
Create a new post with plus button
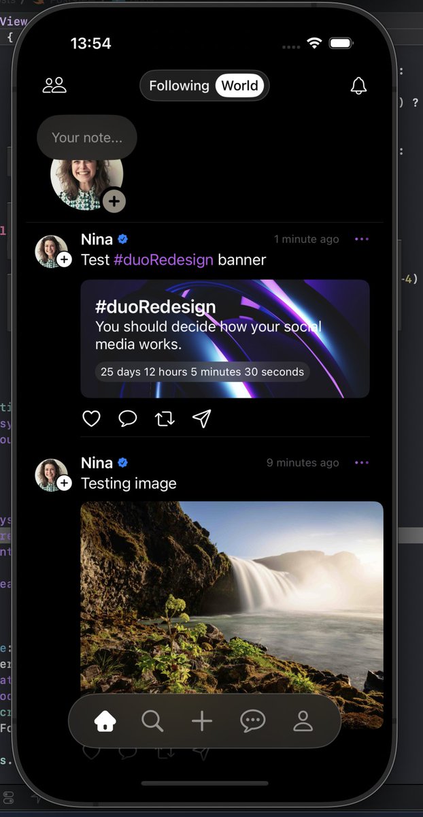(202, 721)
